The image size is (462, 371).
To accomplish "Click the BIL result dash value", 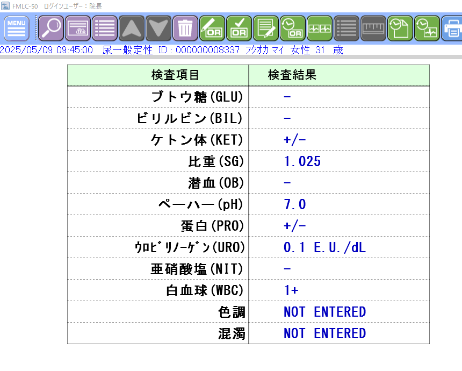I will [287, 118].
